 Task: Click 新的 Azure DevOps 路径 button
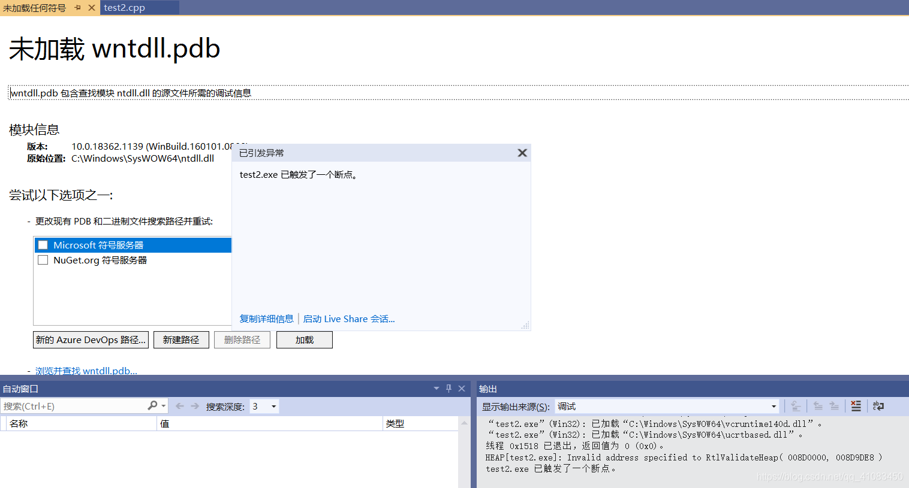point(91,340)
